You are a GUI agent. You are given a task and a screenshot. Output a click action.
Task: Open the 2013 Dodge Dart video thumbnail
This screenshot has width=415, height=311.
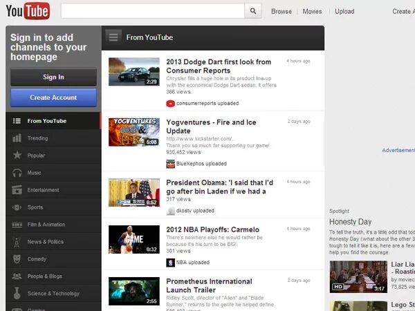(134, 72)
